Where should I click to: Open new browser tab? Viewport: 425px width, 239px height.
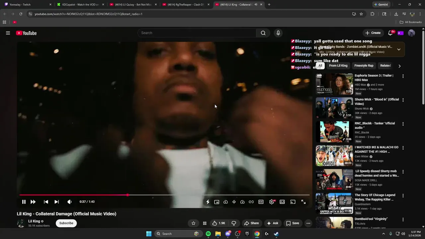pos(269,5)
